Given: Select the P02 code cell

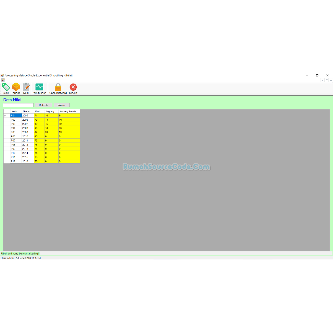Looking at the screenshot, I should click(x=16, y=120).
